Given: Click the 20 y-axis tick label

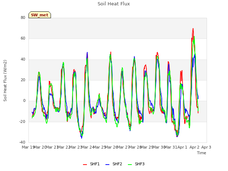Looking at the screenshot, I should [23, 80].
